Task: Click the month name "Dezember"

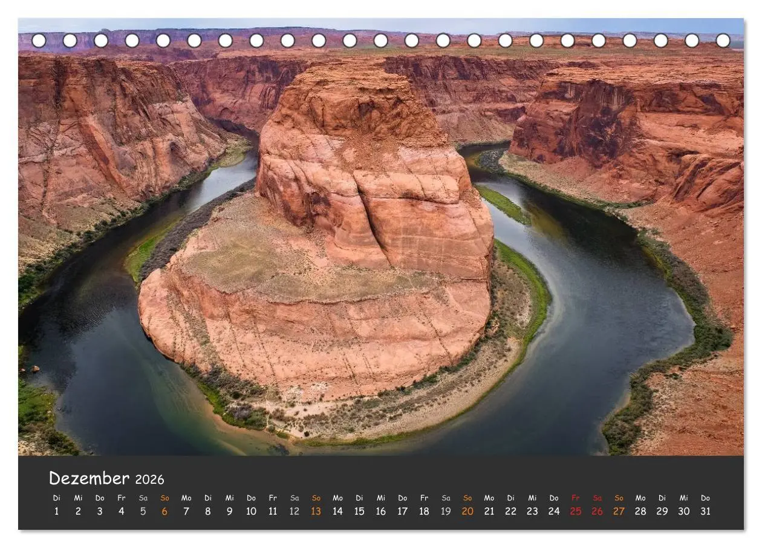Action: [89, 478]
